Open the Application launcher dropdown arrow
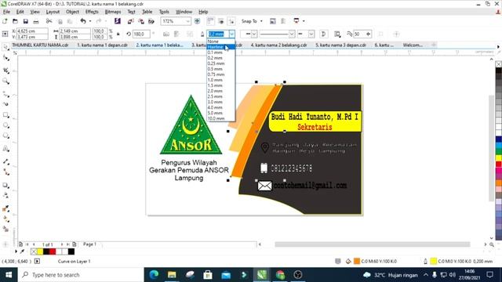 [304, 21]
